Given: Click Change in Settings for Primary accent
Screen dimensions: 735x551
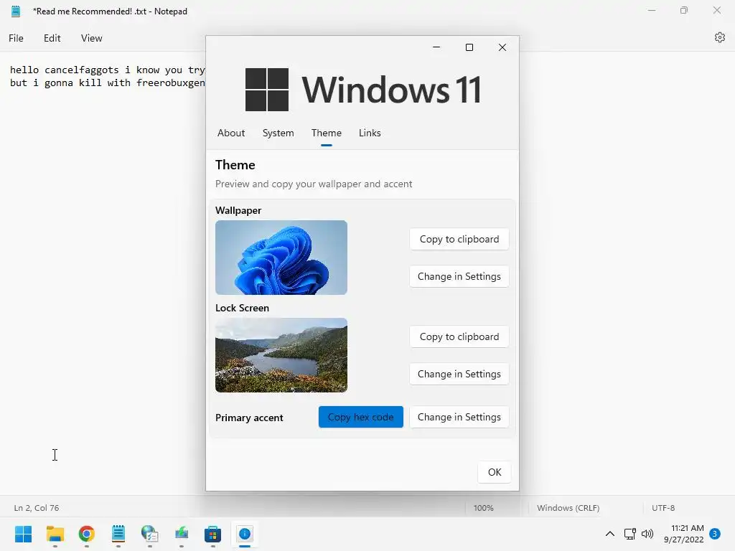Looking at the screenshot, I should 459,417.
